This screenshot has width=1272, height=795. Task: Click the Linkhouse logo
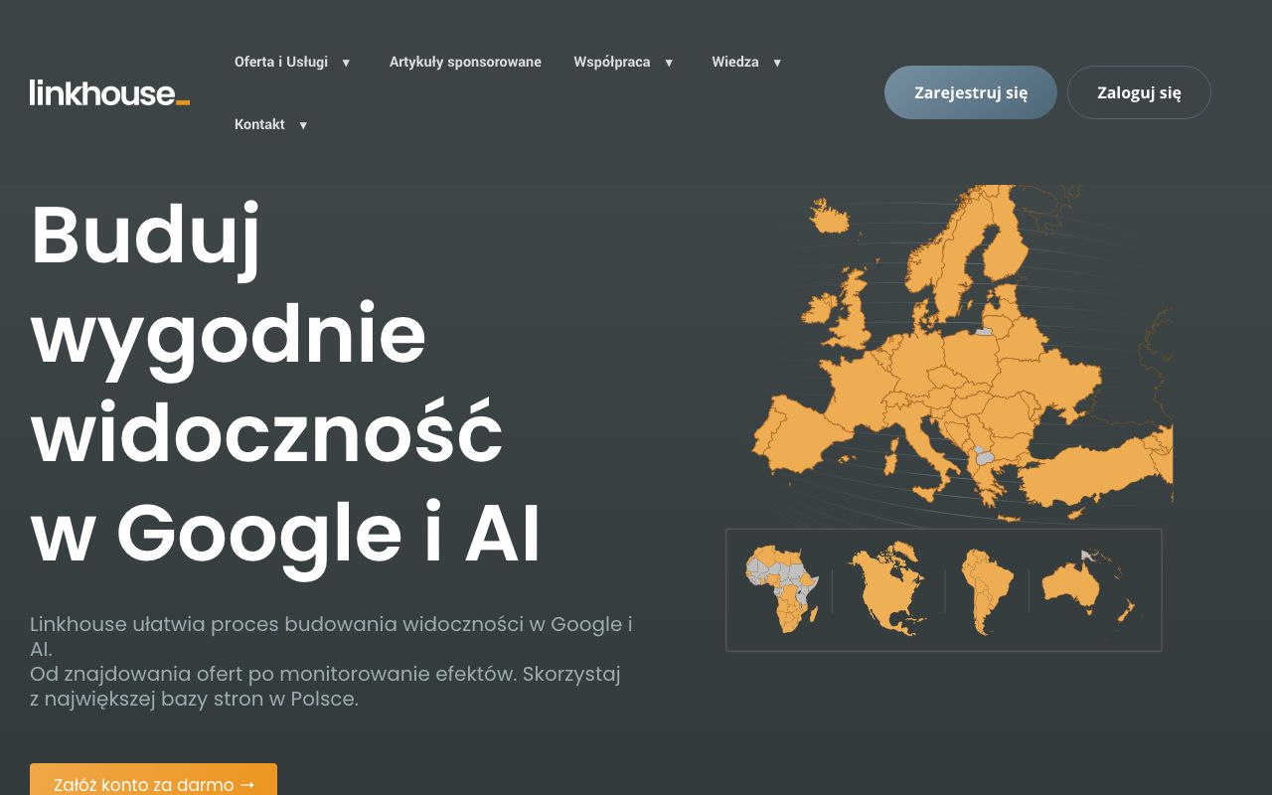[x=109, y=93]
